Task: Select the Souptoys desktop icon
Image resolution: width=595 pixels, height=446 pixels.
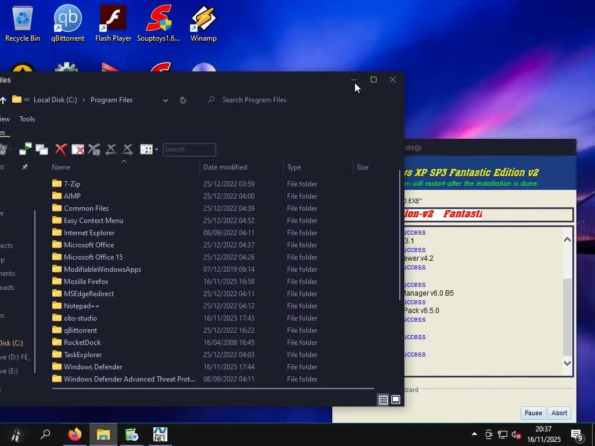Action: tap(158, 23)
